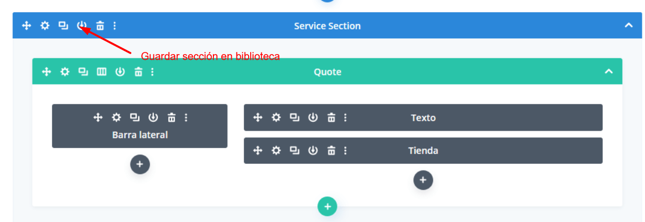Open Texto module settings
The image size is (645, 222).
click(x=276, y=118)
